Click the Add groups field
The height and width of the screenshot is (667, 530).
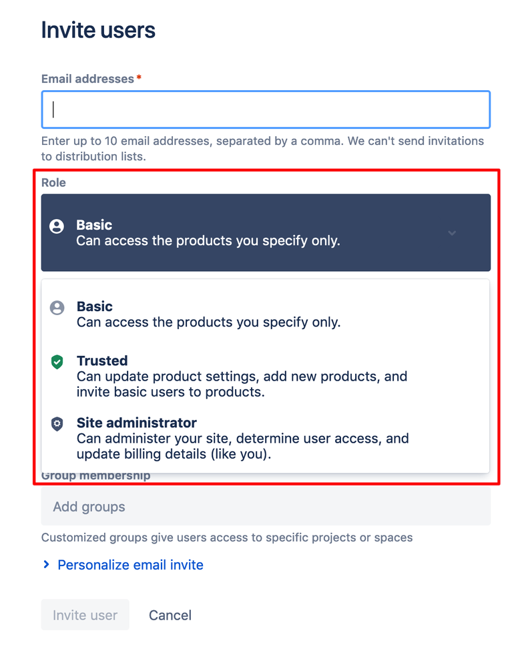[x=266, y=507]
